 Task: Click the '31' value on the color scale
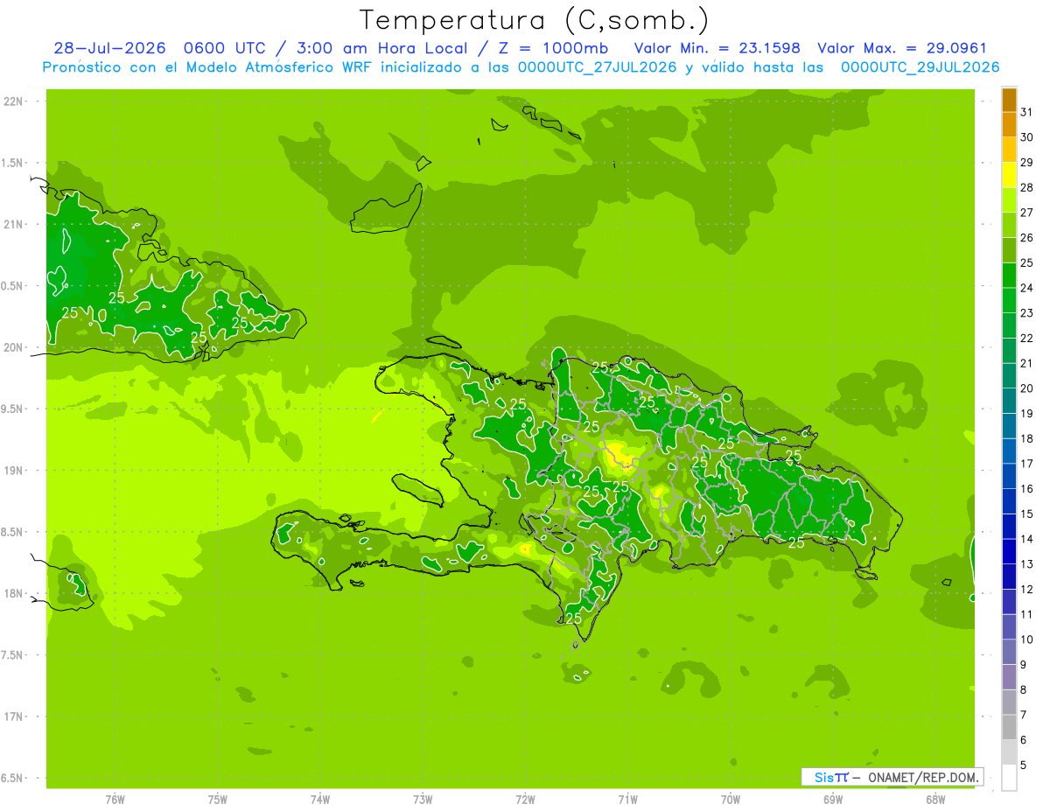click(x=1027, y=112)
